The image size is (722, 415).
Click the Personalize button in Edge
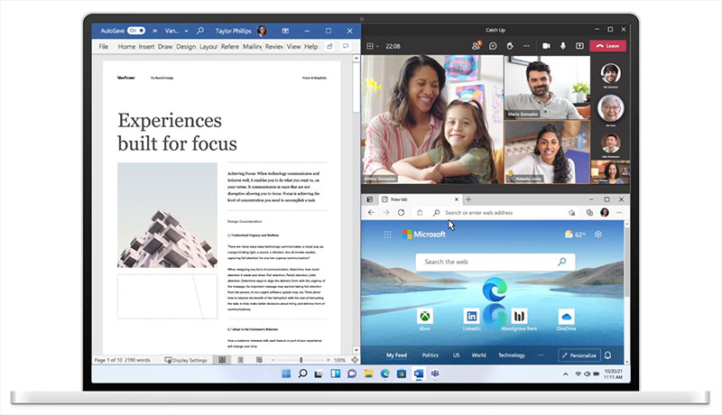pyautogui.click(x=579, y=355)
